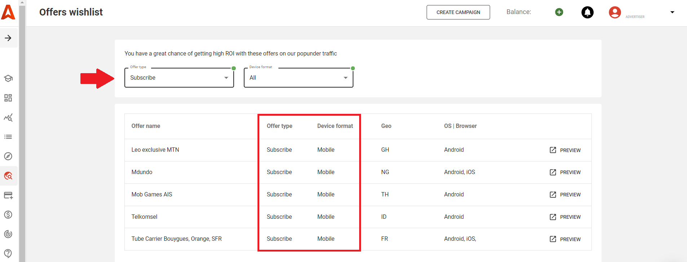Open the dashboard grid icon
Image resolution: width=687 pixels, height=262 pixels.
click(8, 98)
